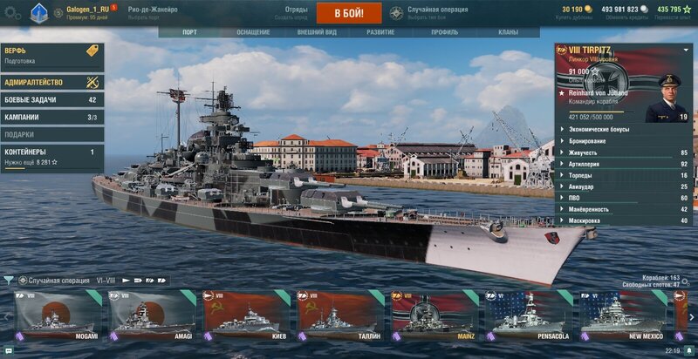
Task: Open the chat icon at bottom left
Action: tap(9, 350)
